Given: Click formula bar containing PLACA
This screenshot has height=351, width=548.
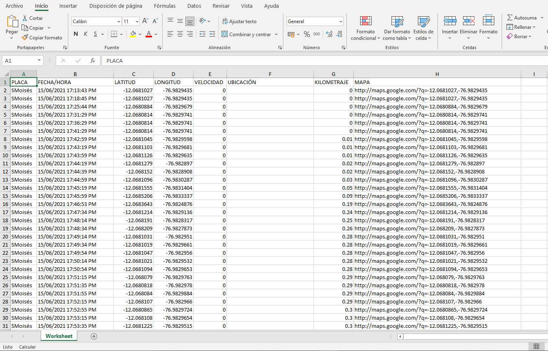Looking at the screenshot, I should pyautogui.click(x=324, y=61).
